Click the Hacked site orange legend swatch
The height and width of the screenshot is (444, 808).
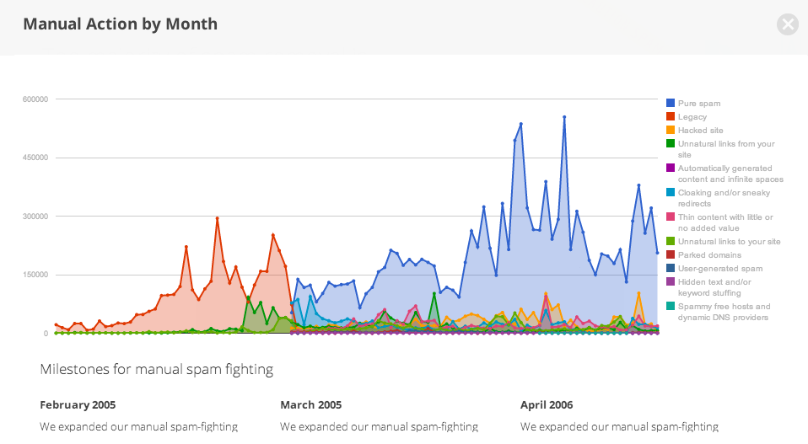[671, 131]
